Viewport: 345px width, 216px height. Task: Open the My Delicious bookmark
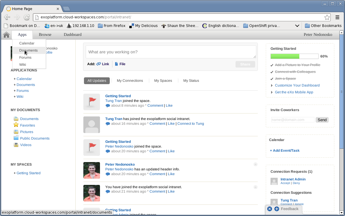click(x=144, y=26)
